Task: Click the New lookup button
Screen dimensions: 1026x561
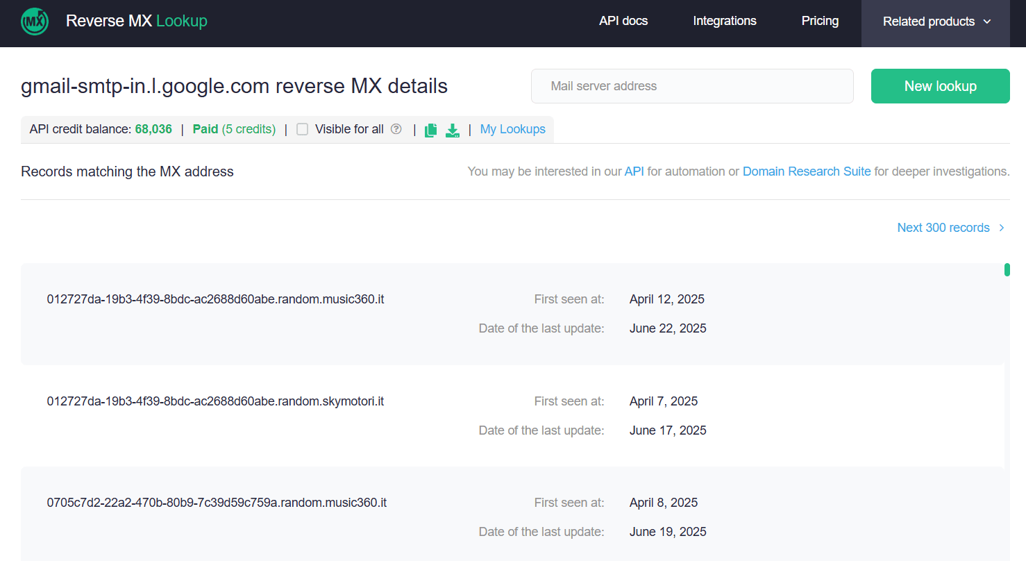Action: tap(941, 86)
